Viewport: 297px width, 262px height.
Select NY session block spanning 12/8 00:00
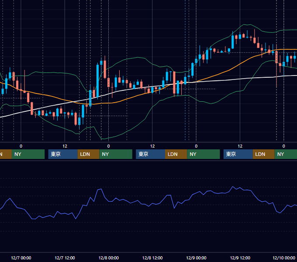116,154
